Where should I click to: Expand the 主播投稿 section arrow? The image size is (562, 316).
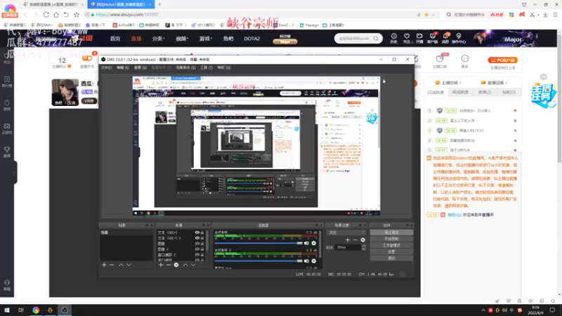click(x=460, y=83)
